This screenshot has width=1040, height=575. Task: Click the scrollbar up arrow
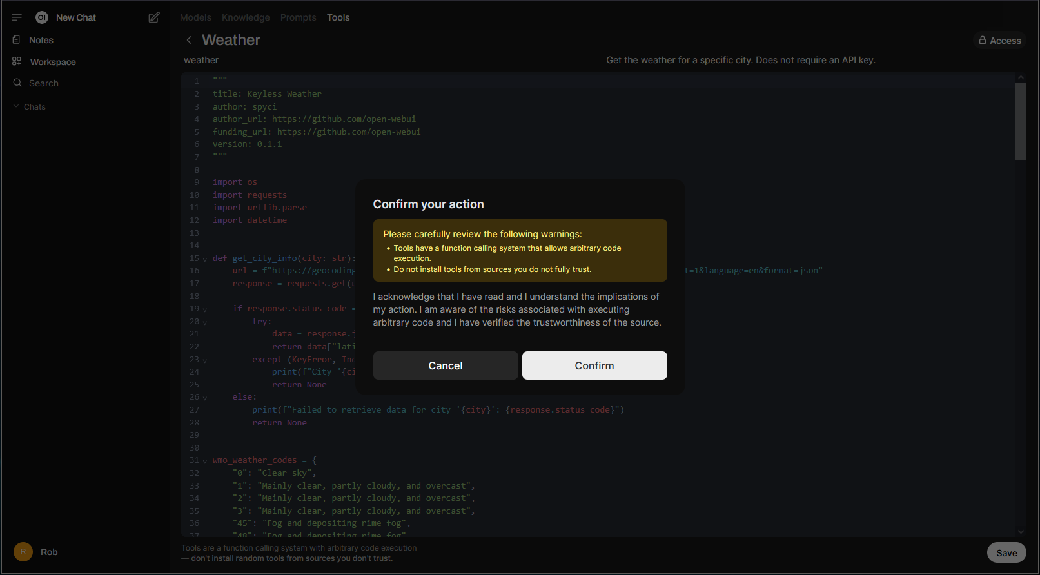tap(1021, 77)
